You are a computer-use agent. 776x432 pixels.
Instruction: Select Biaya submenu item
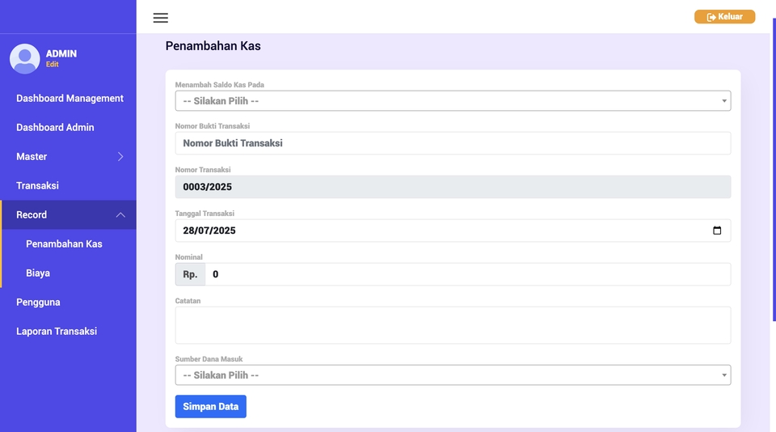(38, 273)
